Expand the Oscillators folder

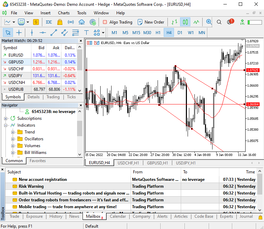tap(13, 139)
